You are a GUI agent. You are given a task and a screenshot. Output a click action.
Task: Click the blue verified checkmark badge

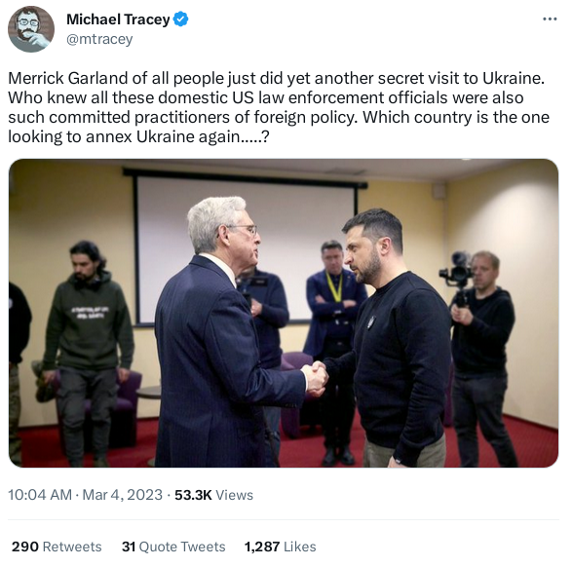pyautogui.click(x=180, y=19)
